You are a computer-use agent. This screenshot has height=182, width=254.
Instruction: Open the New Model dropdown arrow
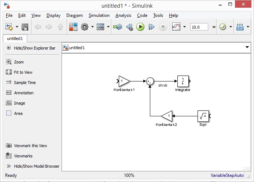[x=17, y=27]
